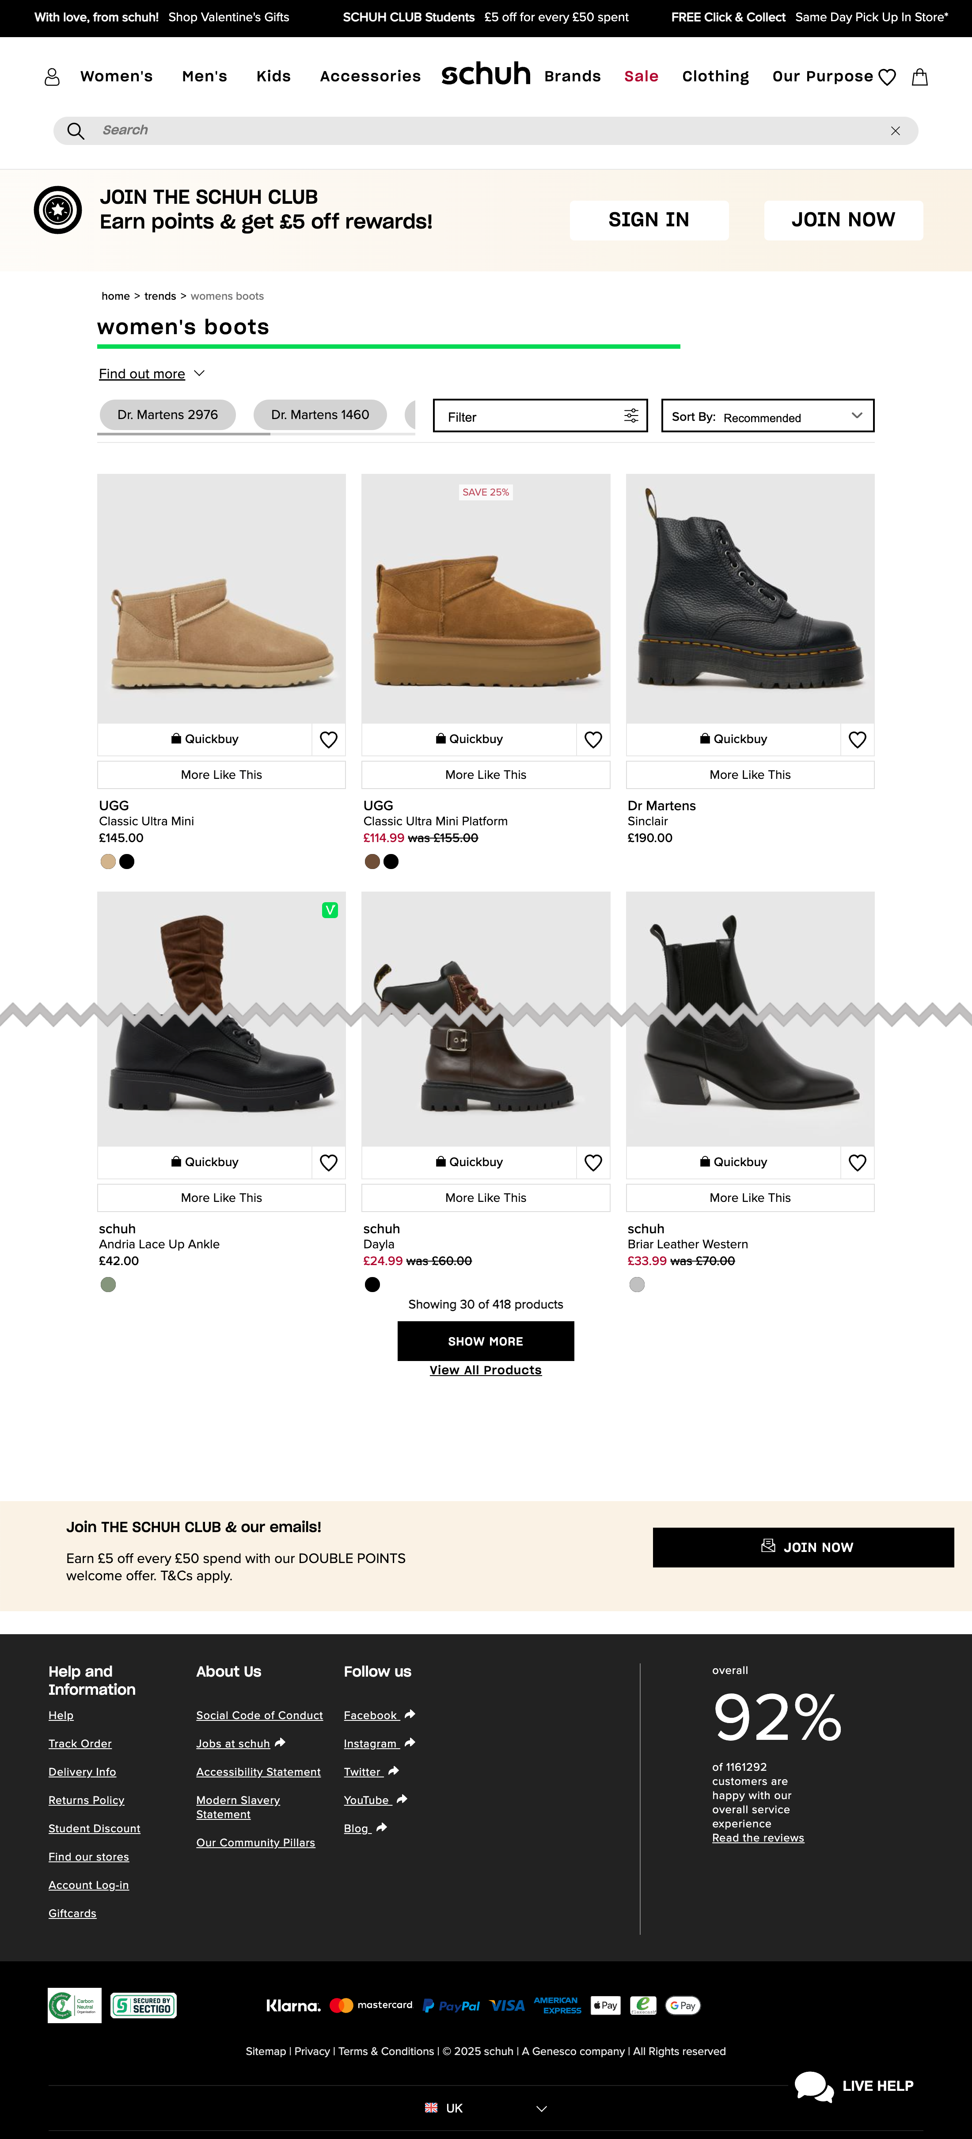Open the UGG Classic Ultra Mini Platform image
Screen dimensions: 972x2139
coord(486,599)
